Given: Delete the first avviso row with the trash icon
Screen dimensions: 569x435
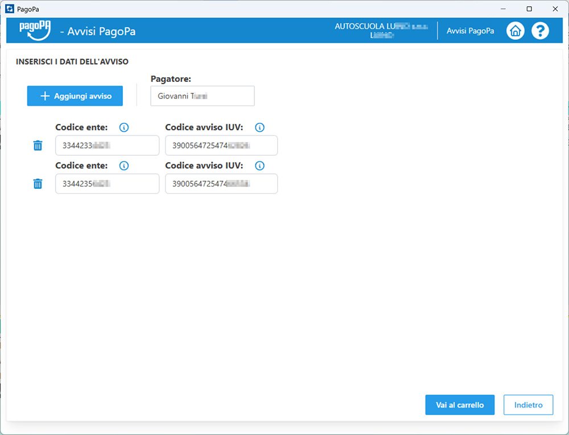Looking at the screenshot, I should [38, 146].
